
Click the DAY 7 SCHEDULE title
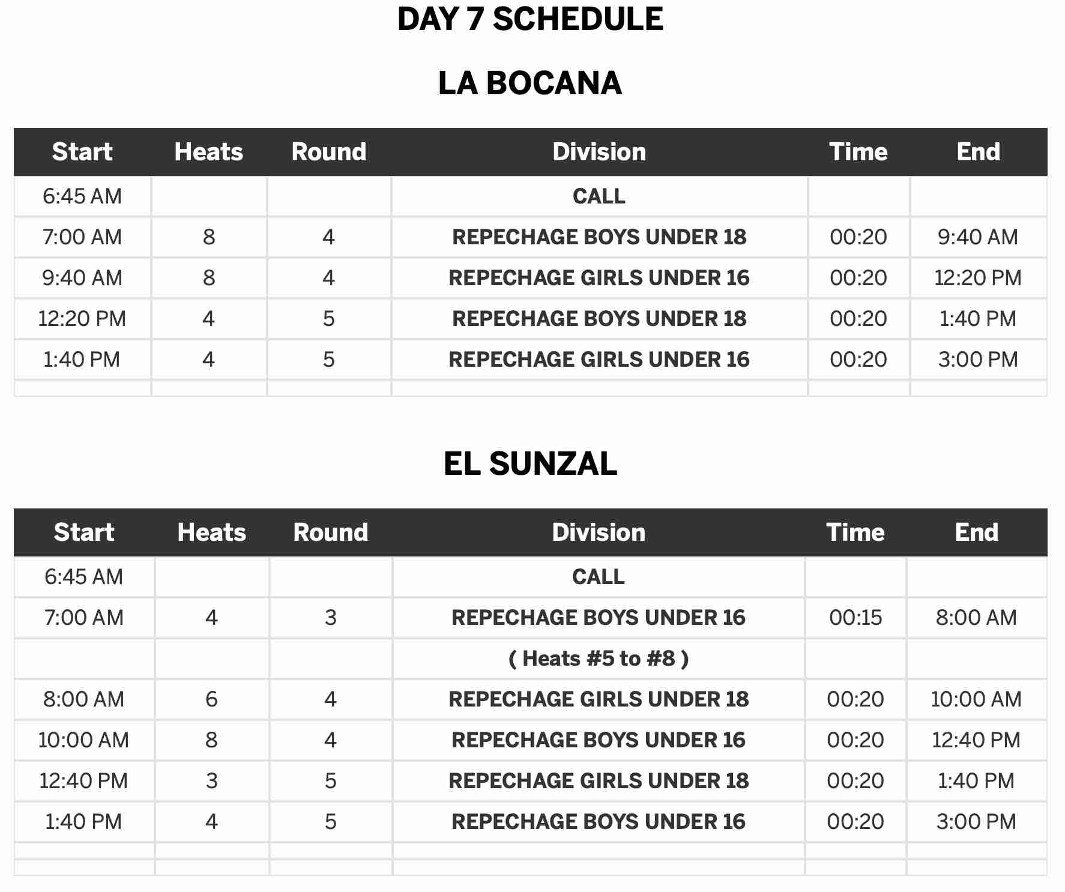point(530,19)
